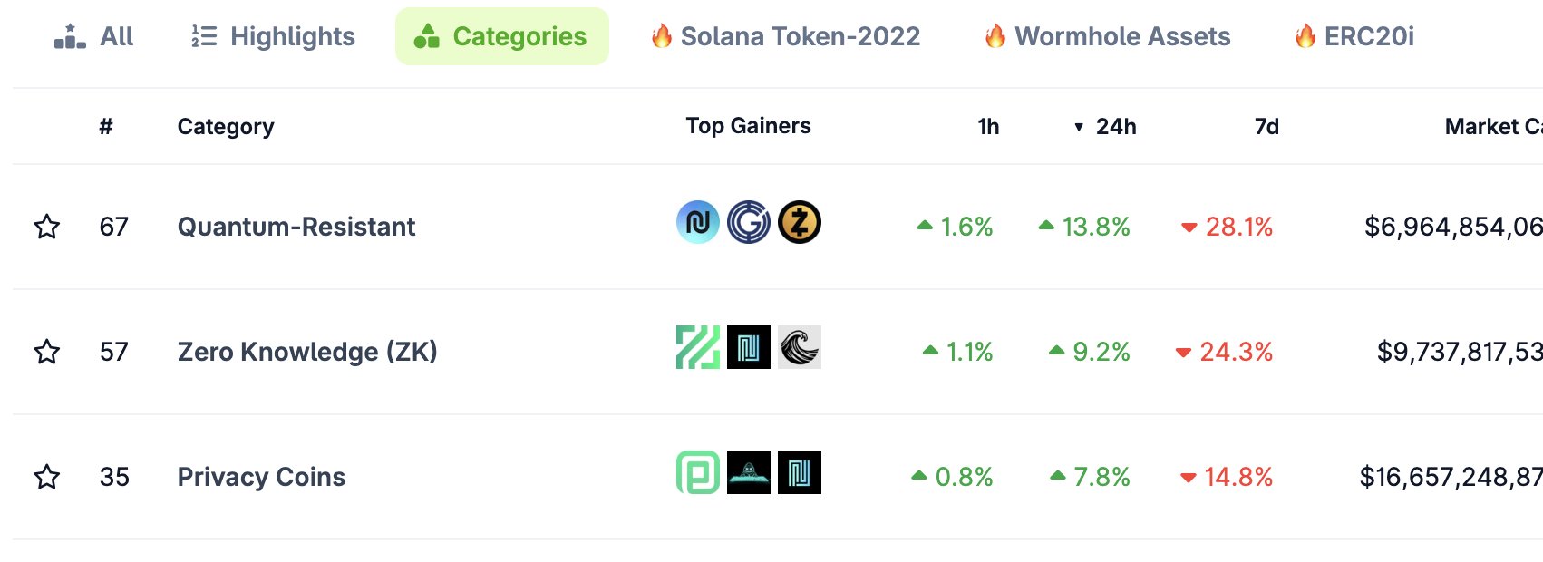Open the Highlights tab
The width and height of the screenshot is (1543, 562).
coord(274,37)
